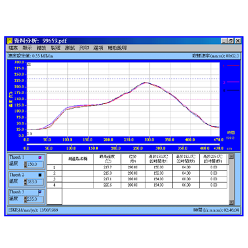Click the 220.5 max temperature cell in row 4
Image resolution: width=248 pixels, height=248 pixels.
[x=107, y=185]
